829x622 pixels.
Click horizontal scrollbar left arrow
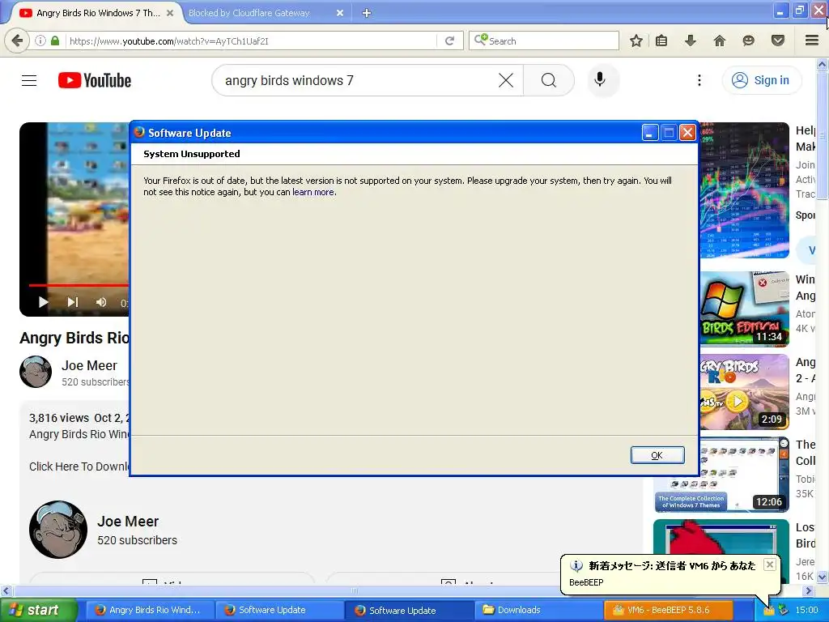(x=6, y=590)
